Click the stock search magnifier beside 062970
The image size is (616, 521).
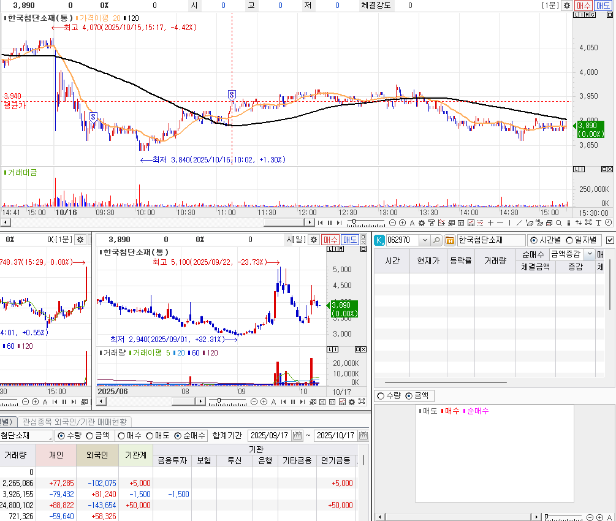(x=436, y=240)
